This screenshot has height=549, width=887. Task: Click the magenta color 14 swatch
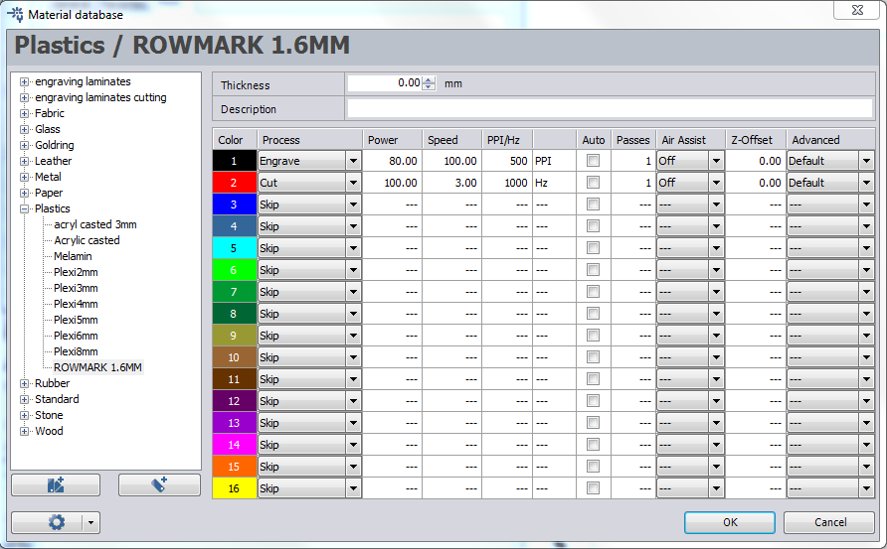[235, 445]
